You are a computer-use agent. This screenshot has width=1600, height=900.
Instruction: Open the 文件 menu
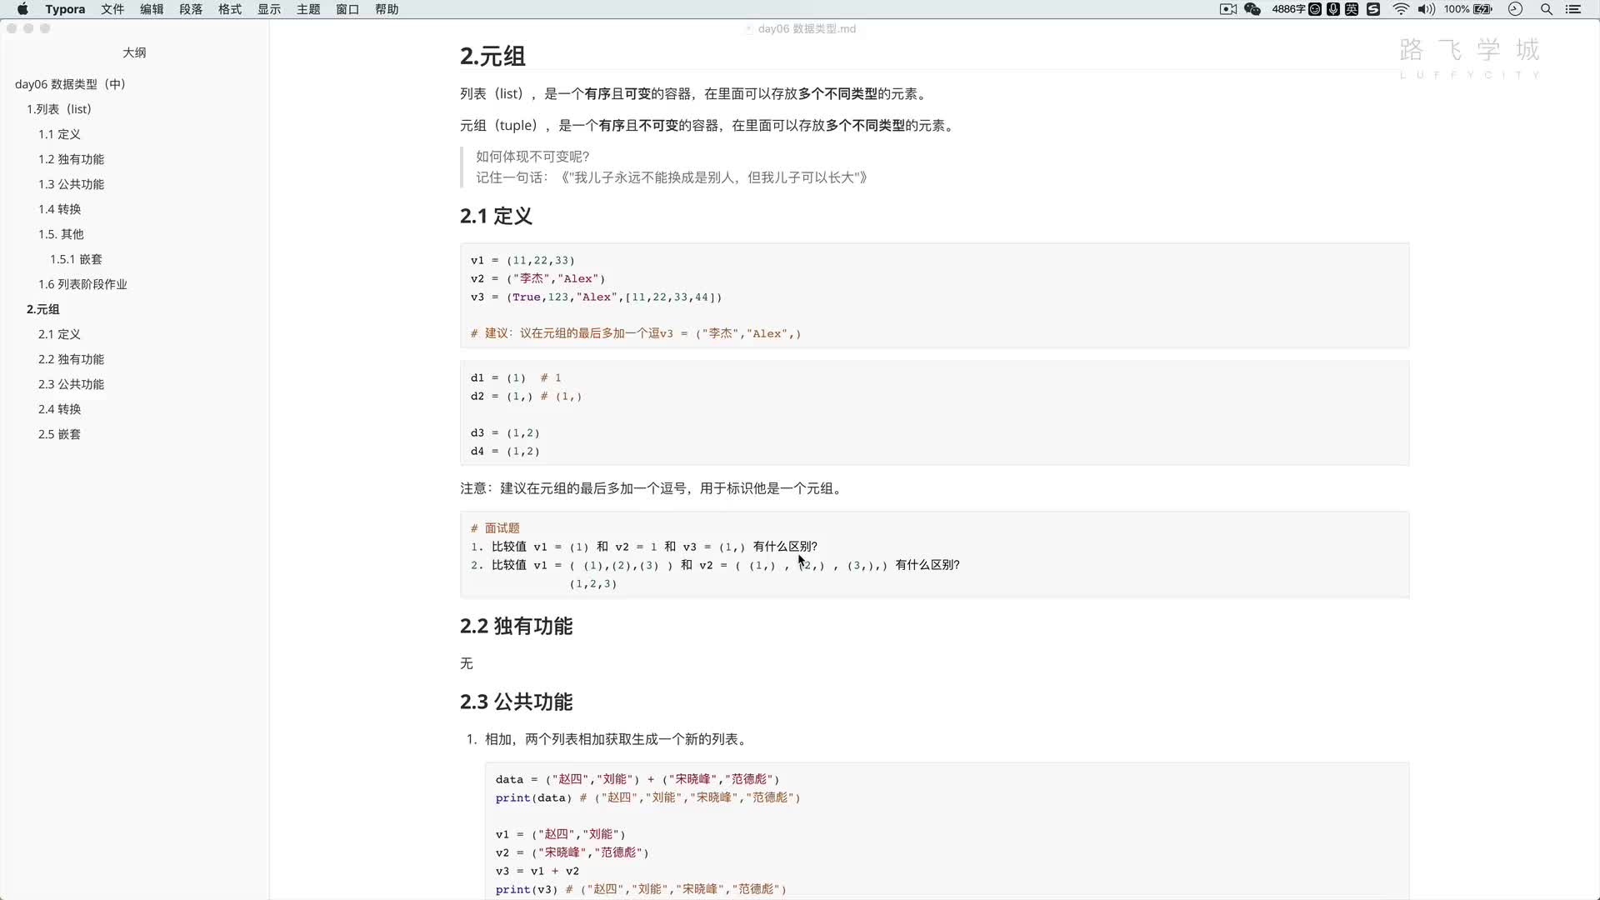click(x=112, y=9)
